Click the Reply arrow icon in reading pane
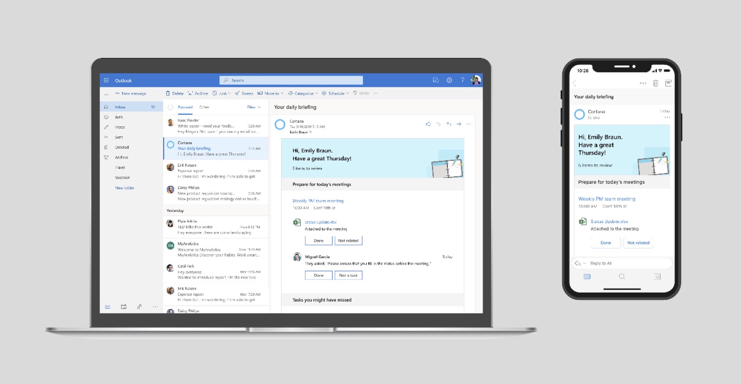741x384 pixels. (x=438, y=124)
